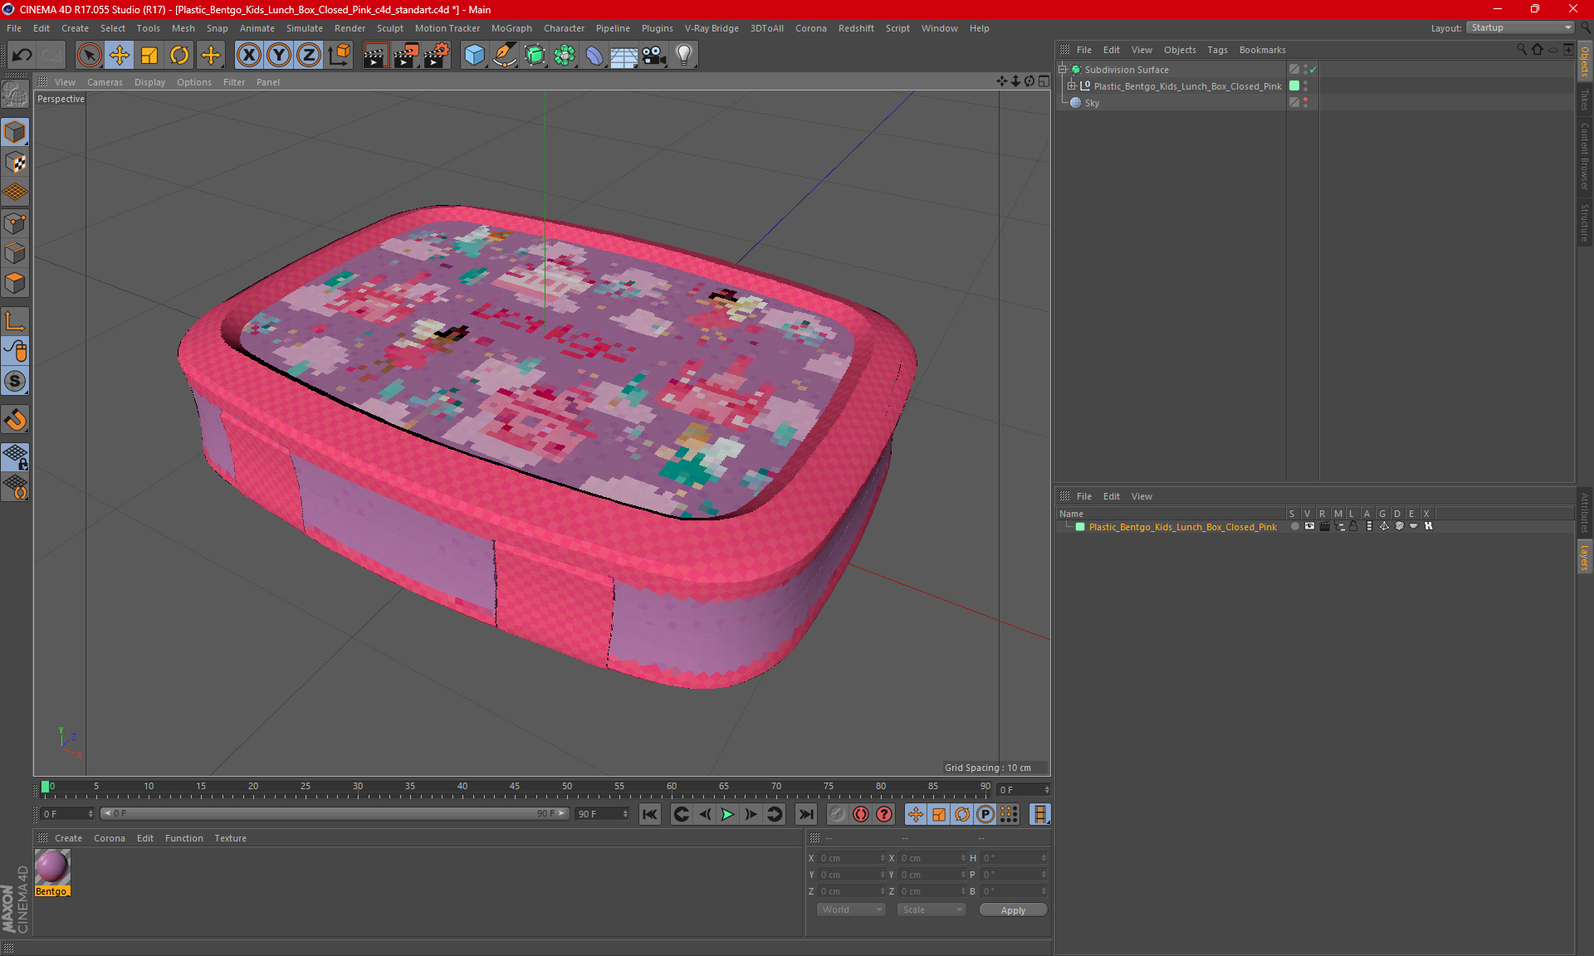Toggle Sky object visibility dots
Viewport: 1594px width, 956px height.
[1305, 103]
